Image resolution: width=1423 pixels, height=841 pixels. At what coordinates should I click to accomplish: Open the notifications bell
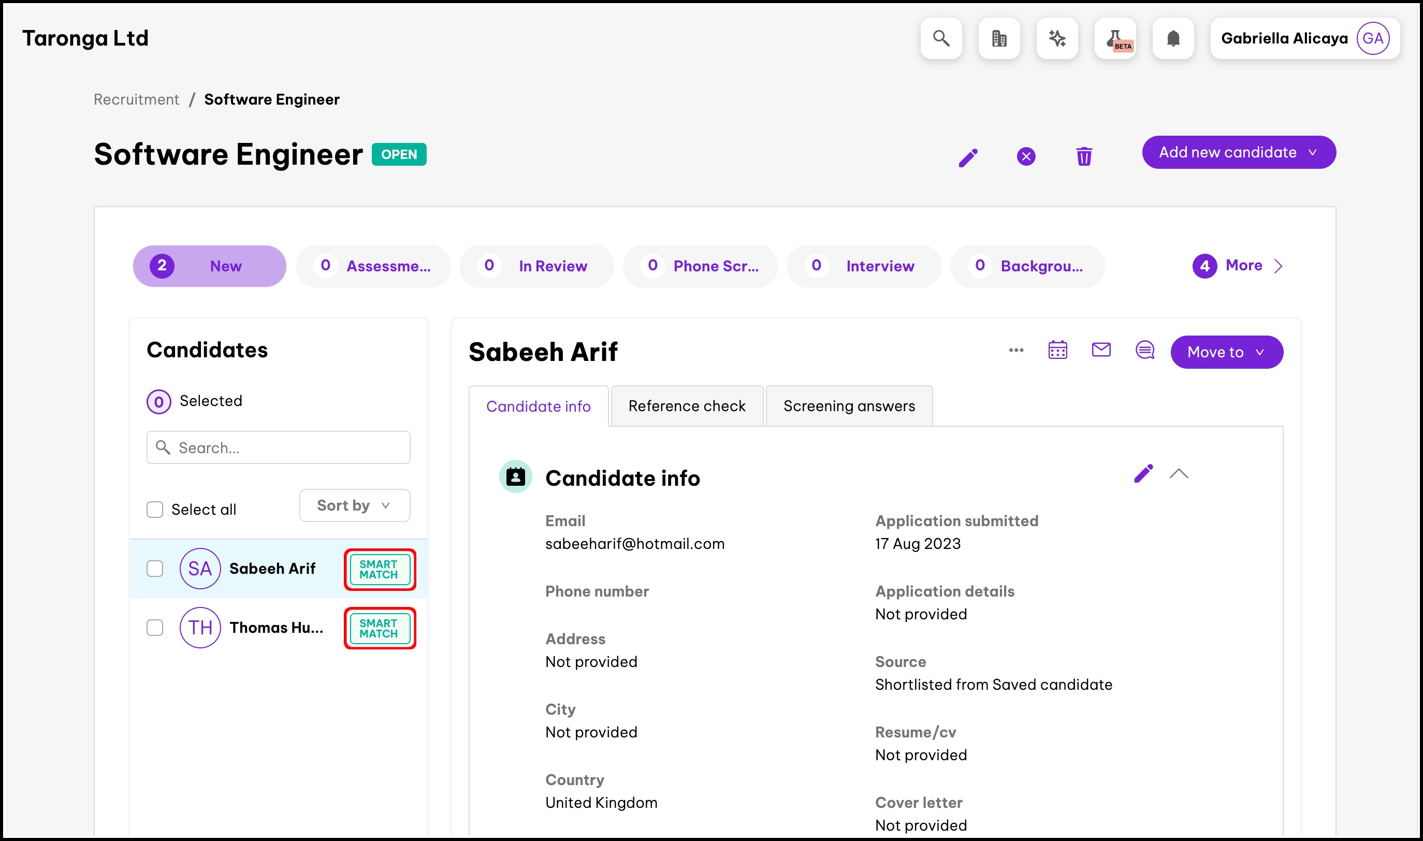click(1173, 38)
